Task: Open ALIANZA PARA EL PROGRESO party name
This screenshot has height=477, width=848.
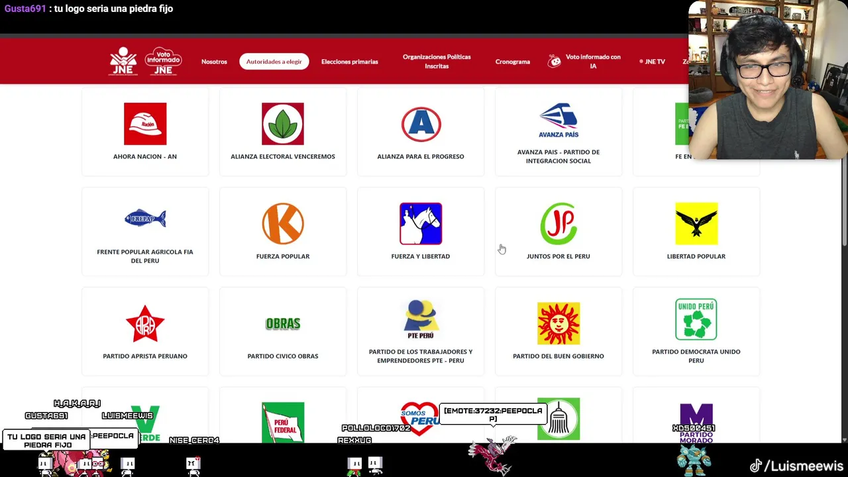Action: coord(421,156)
